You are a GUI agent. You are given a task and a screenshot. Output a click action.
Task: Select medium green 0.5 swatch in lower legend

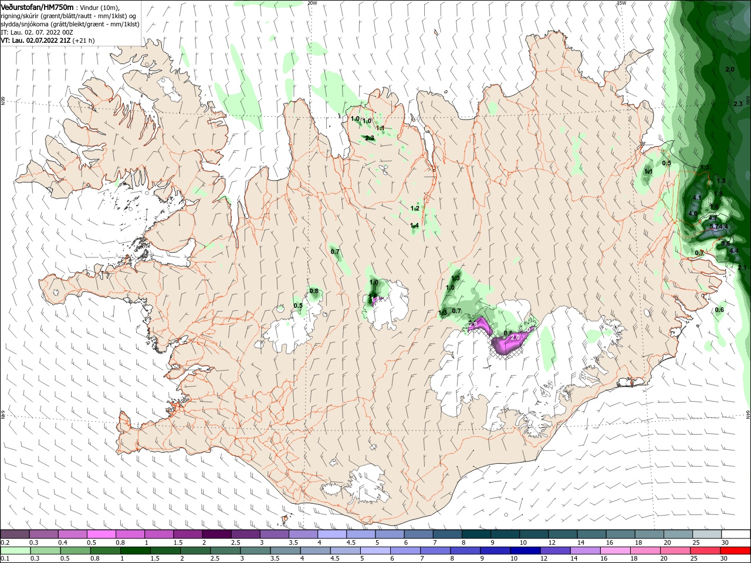[x=75, y=551]
